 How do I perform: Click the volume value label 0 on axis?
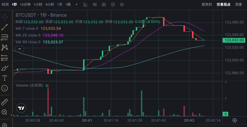click(225, 114)
